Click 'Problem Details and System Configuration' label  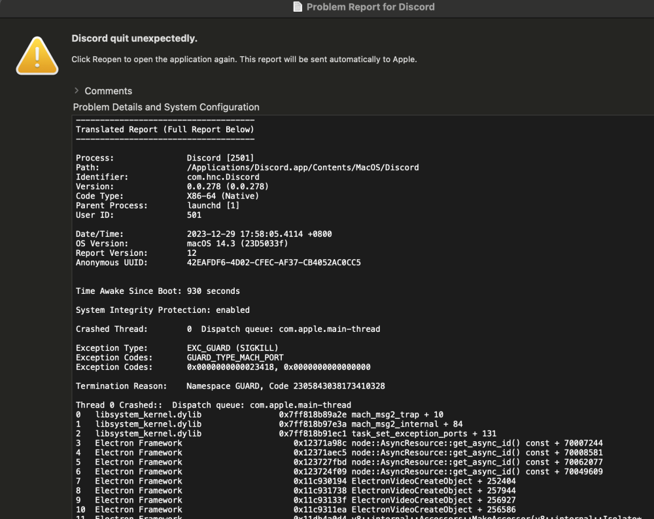point(166,107)
